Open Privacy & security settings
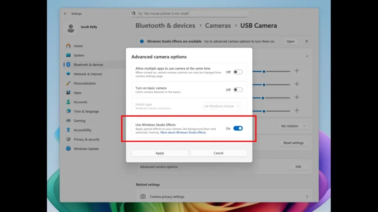 click(86, 139)
